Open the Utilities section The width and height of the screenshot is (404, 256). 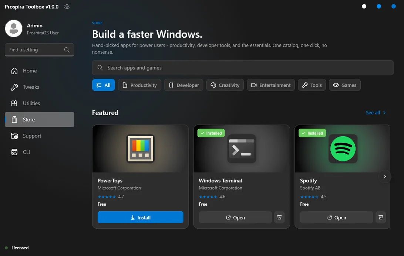[40, 103]
